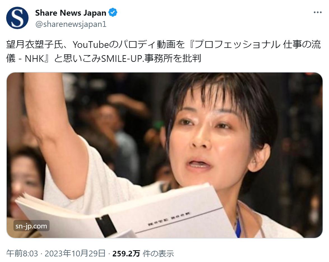Click the tweet headline text body

pyautogui.click(x=164, y=52)
